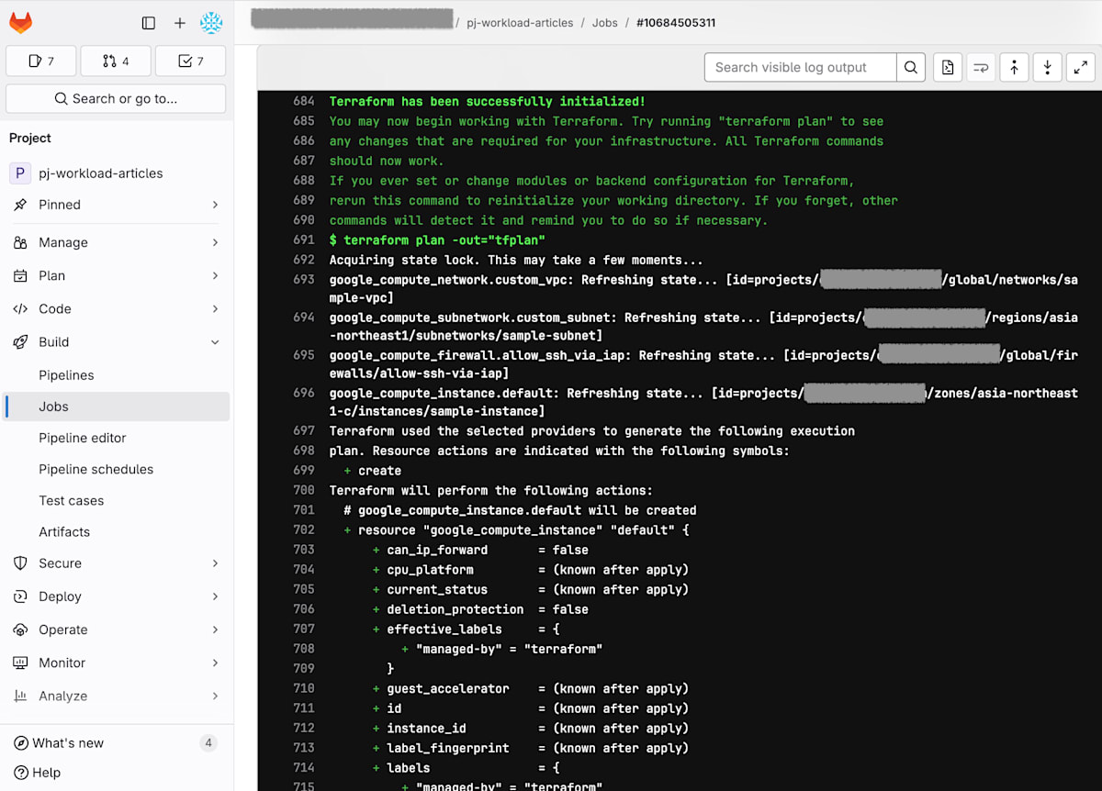
Task: Open Artifacts in sidebar
Action: (x=64, y=531)
